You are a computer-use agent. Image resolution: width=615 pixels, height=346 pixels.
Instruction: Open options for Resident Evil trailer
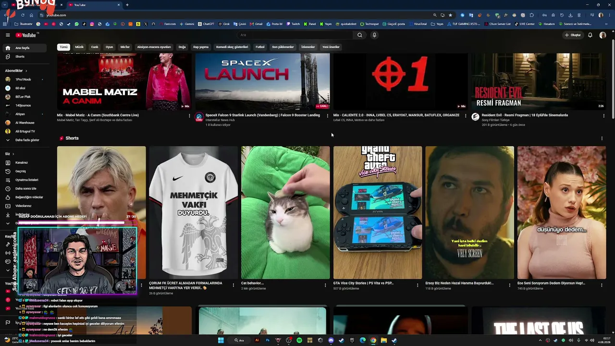(x=604, y=116)
